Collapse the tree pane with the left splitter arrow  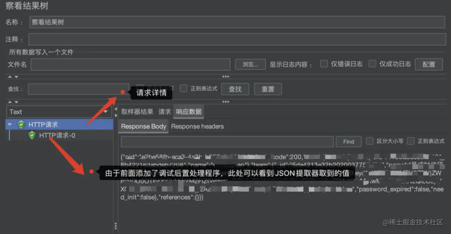[x=116, y=109]
